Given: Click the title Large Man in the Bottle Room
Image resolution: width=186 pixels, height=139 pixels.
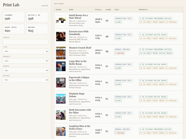Looking at the screenshot, I should click(78, 62).
